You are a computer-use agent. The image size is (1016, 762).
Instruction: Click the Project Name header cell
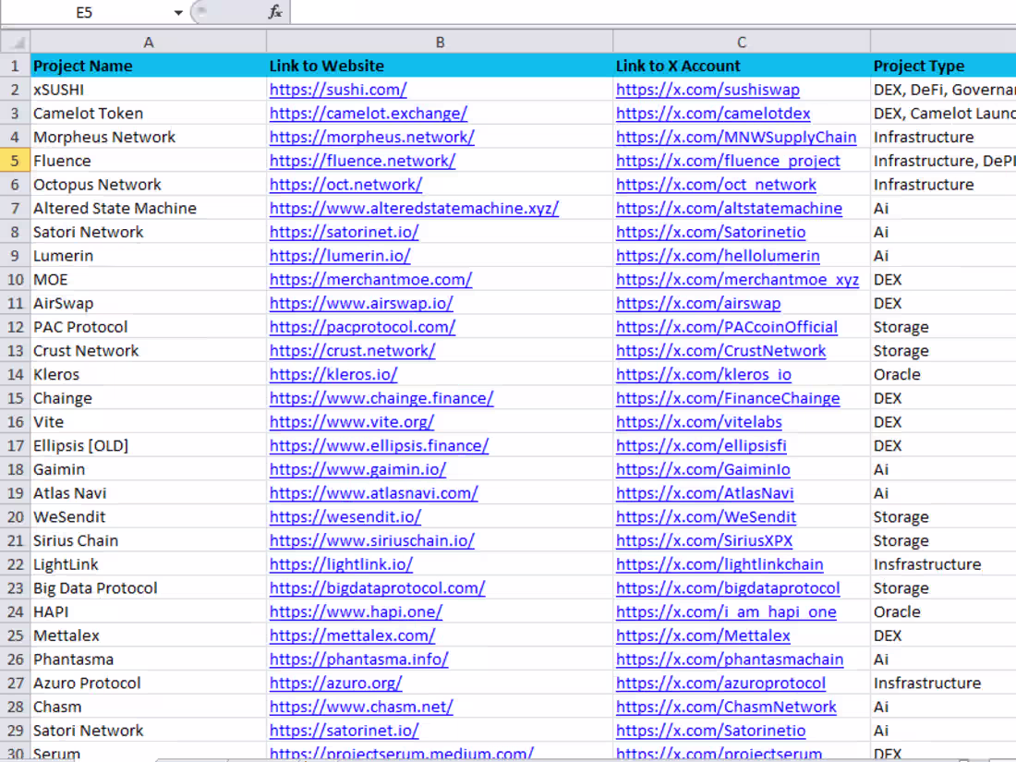click(149, 67)
